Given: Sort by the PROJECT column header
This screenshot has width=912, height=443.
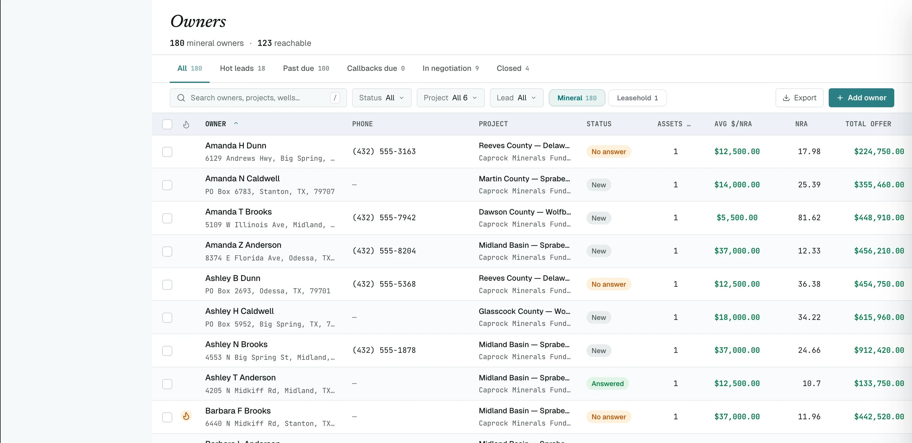Looking at the screenshot, I should [x=493, y=124].
